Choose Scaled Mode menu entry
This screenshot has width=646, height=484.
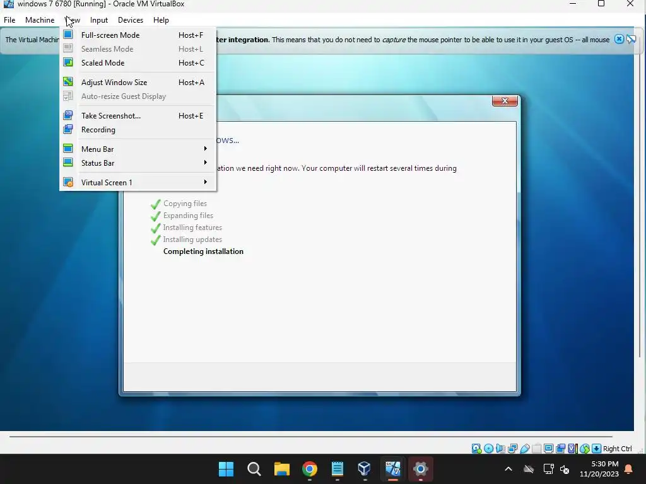click(138, 62)
